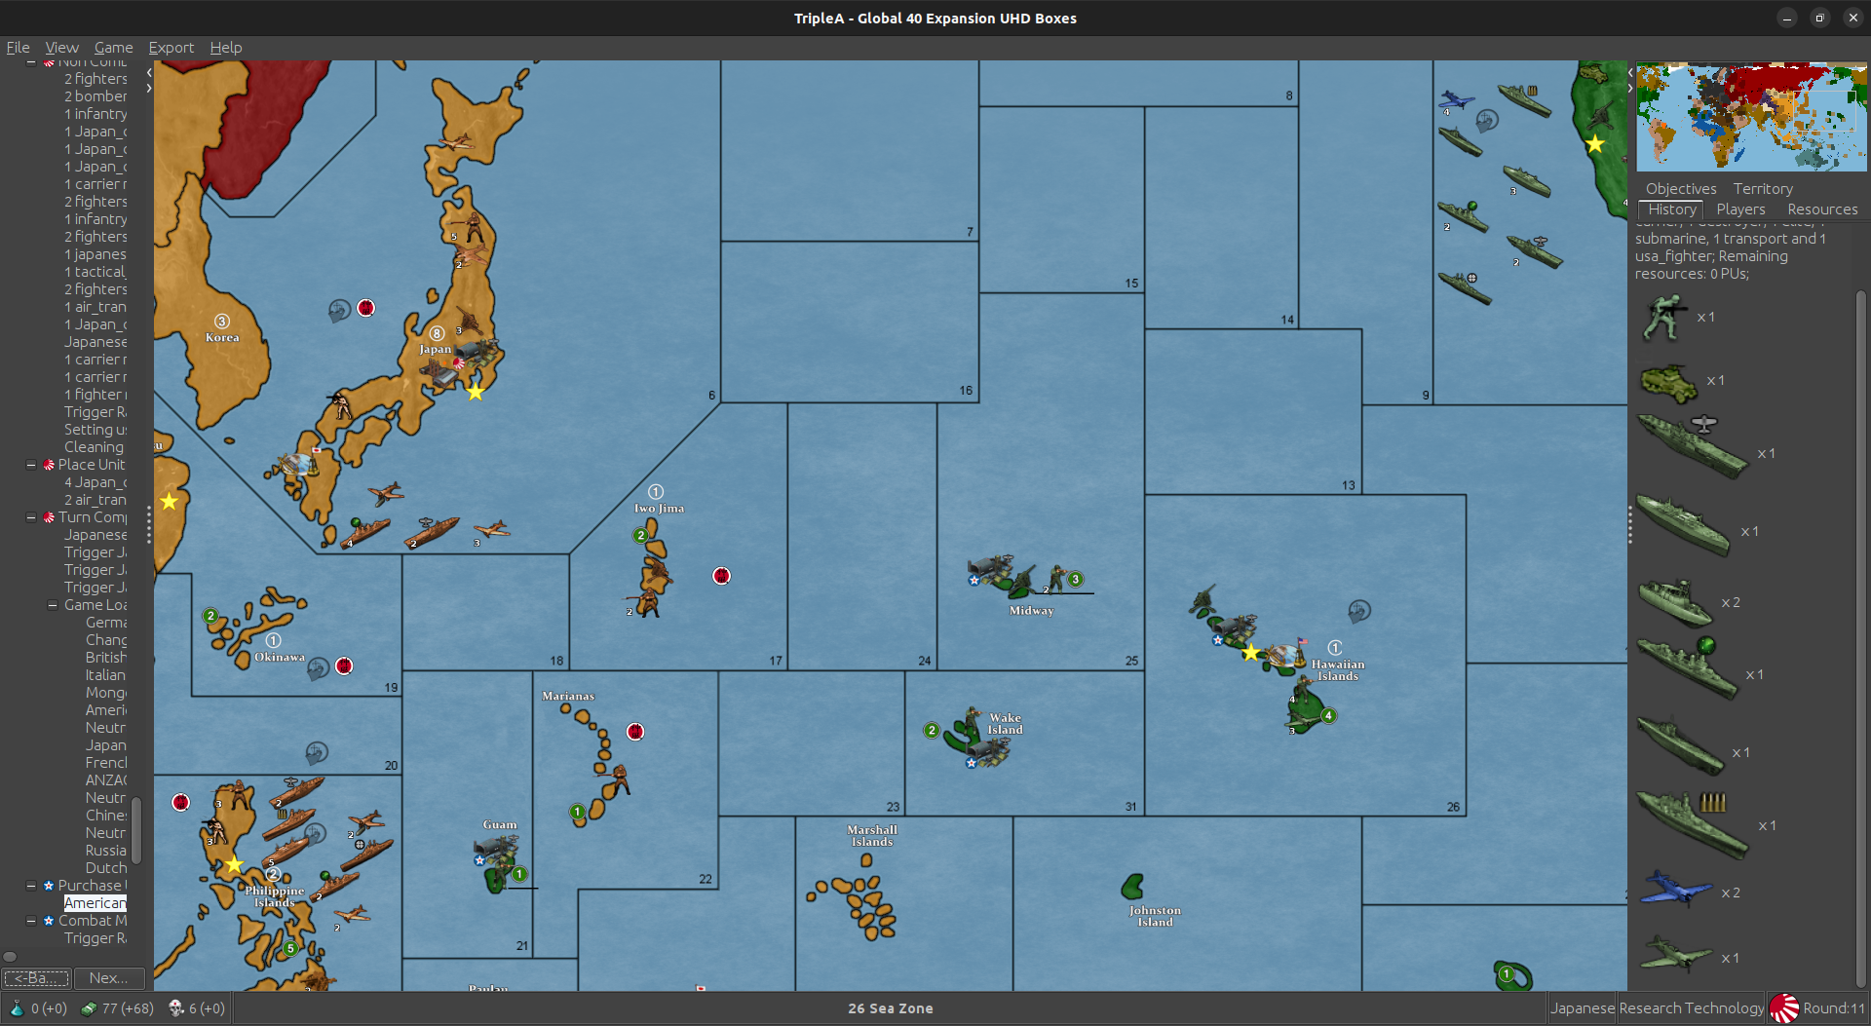Screen dimensions: 1871x1026
Task: Switch to the Players tab
Action: point(1740,209)
